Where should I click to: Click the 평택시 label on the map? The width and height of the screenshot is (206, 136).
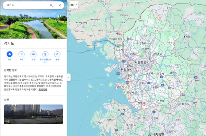pyautogui.click(x=141, y=103)
